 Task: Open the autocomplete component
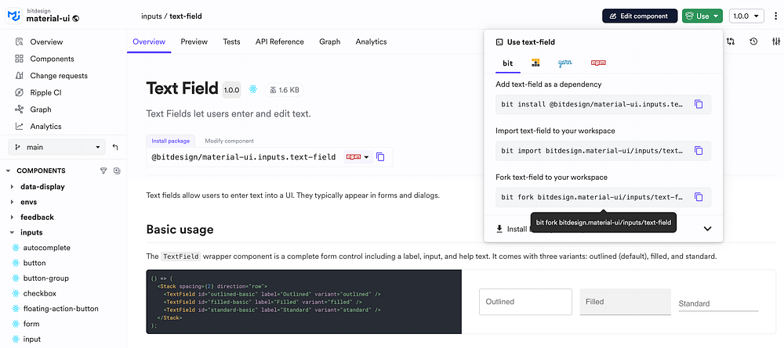[46, 248]
